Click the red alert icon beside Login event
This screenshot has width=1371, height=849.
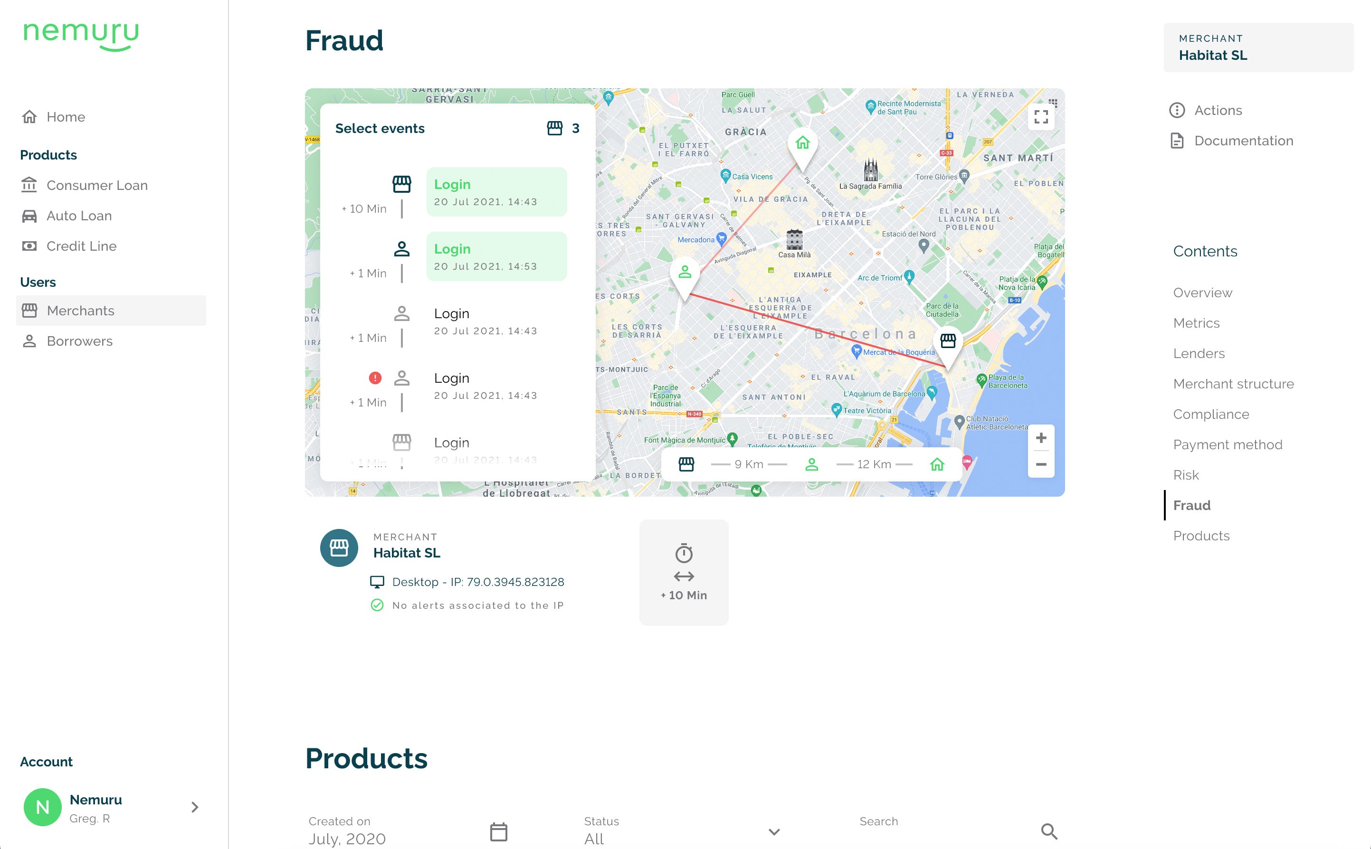pos(375,378)
